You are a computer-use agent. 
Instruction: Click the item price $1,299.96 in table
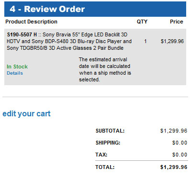pos(172,41)
